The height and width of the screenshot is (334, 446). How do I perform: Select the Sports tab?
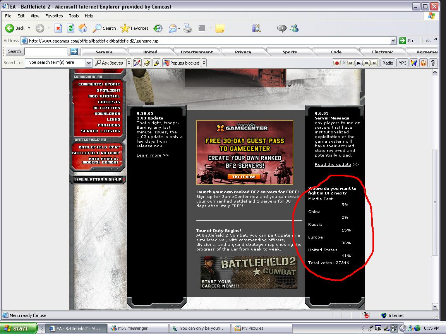tap(290, 52)
